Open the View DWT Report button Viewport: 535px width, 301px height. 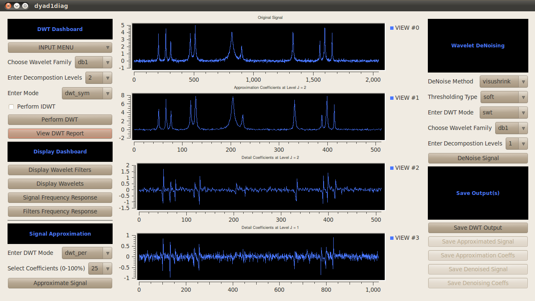coord(60,134)
